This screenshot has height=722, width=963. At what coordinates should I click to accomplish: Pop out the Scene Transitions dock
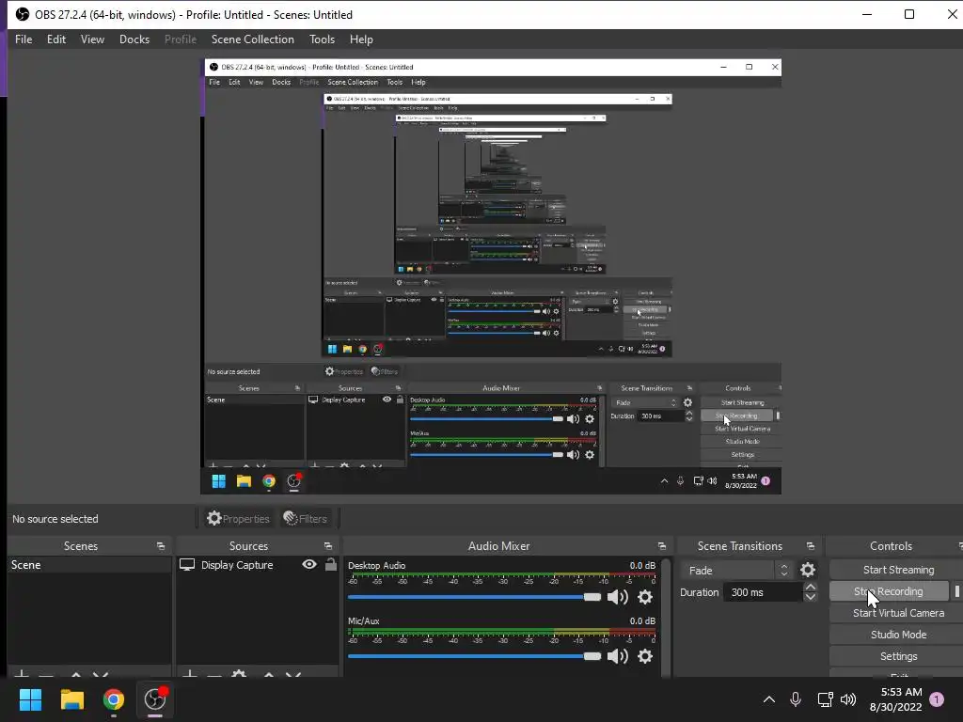(x=811, y=546)
